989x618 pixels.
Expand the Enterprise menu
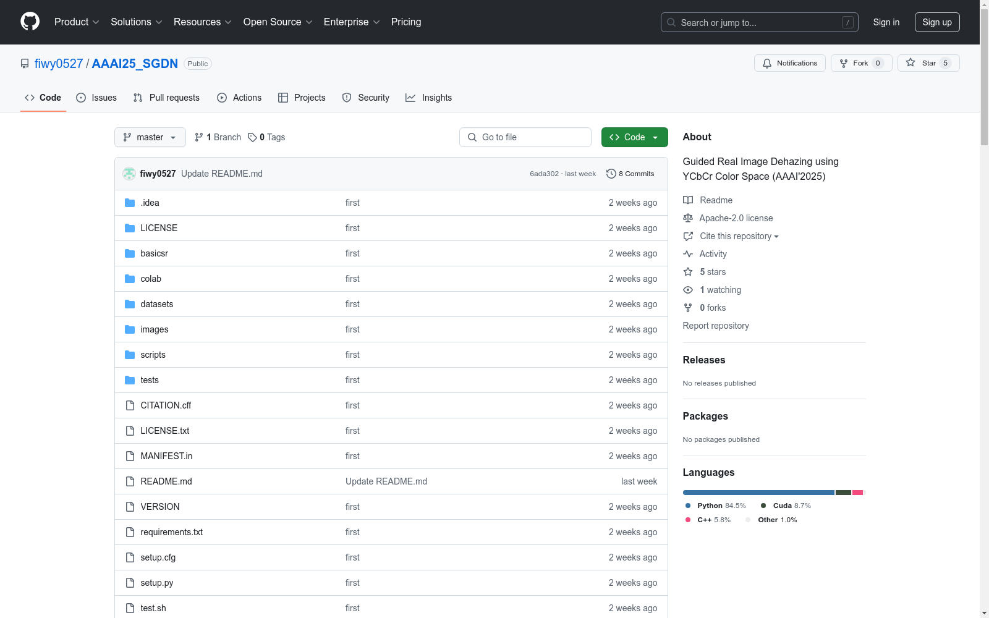point(352,22)
